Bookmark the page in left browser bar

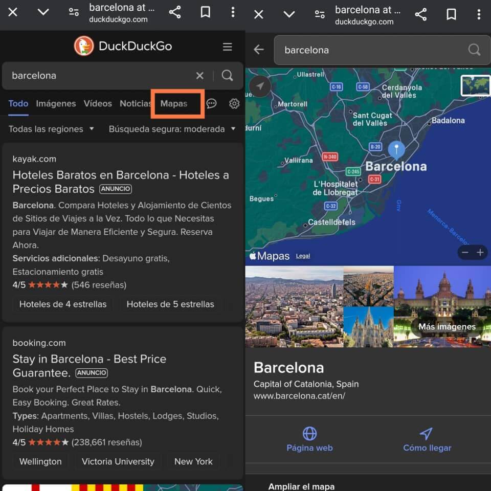pyautogui.click(x=206, y=12)
